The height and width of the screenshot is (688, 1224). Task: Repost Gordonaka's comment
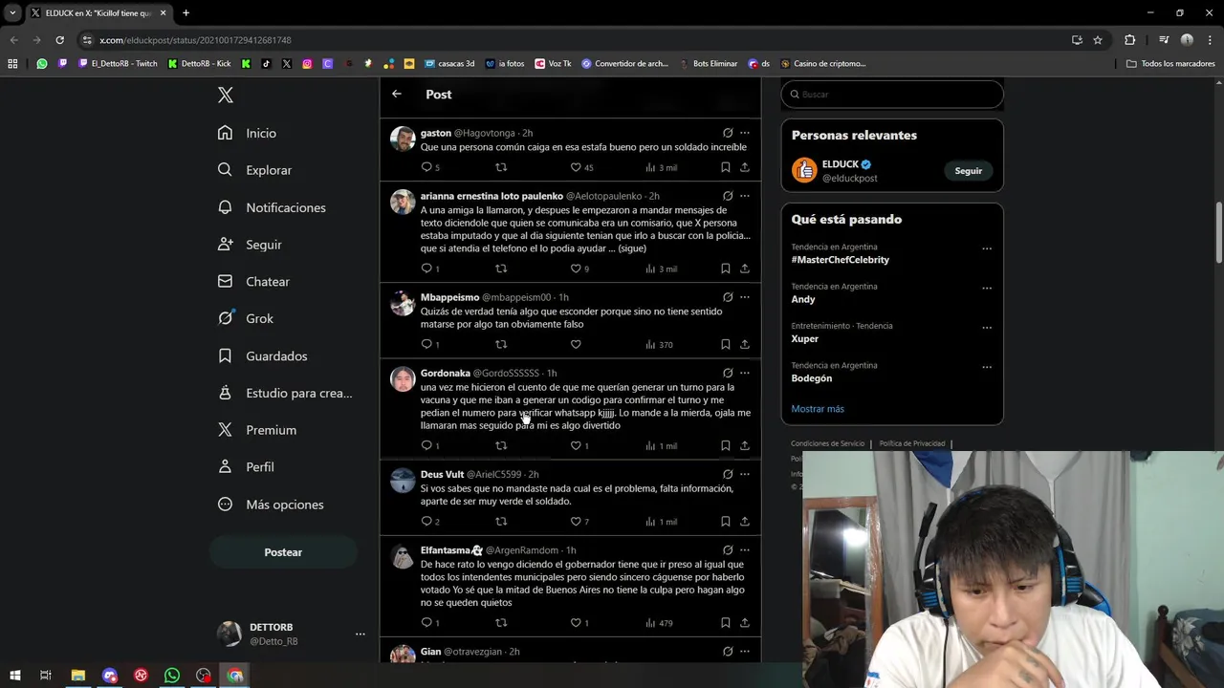click(501, 445)
